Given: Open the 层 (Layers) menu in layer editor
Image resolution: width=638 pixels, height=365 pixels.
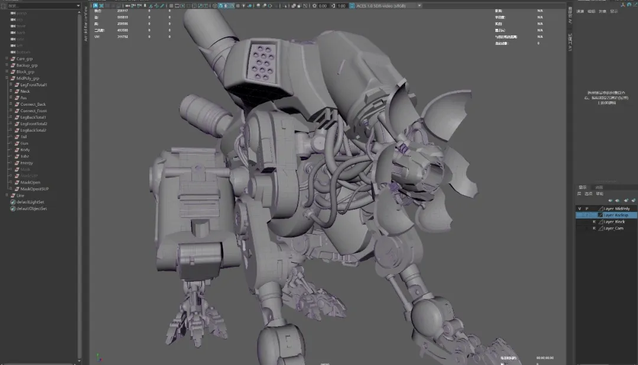Looking at the screenshot, I should coord(580,194).
